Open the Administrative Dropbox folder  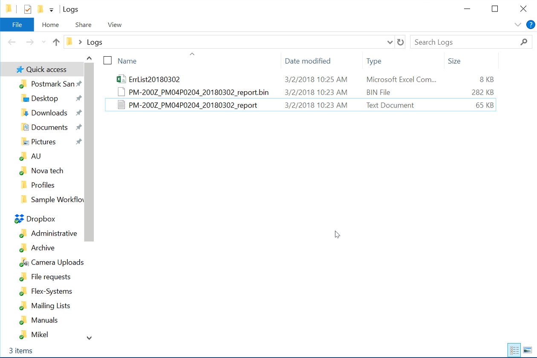54,234
